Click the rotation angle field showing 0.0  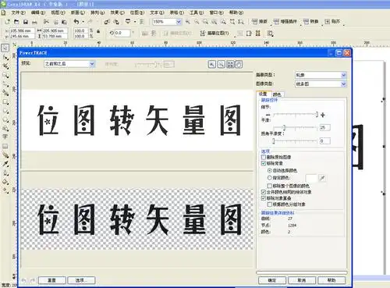click(122, 33)
